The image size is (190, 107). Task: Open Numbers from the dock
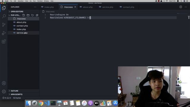click(x=103, y=103)
